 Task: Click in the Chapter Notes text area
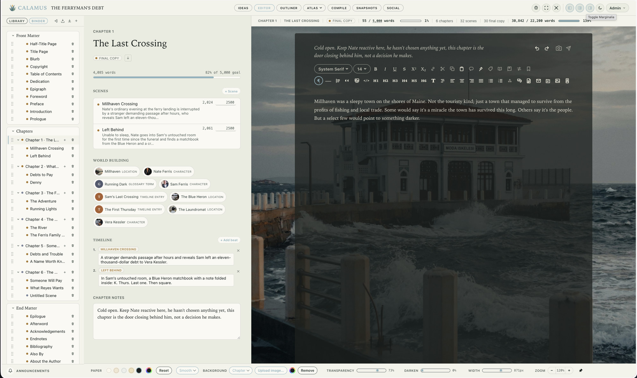(167, 321)
